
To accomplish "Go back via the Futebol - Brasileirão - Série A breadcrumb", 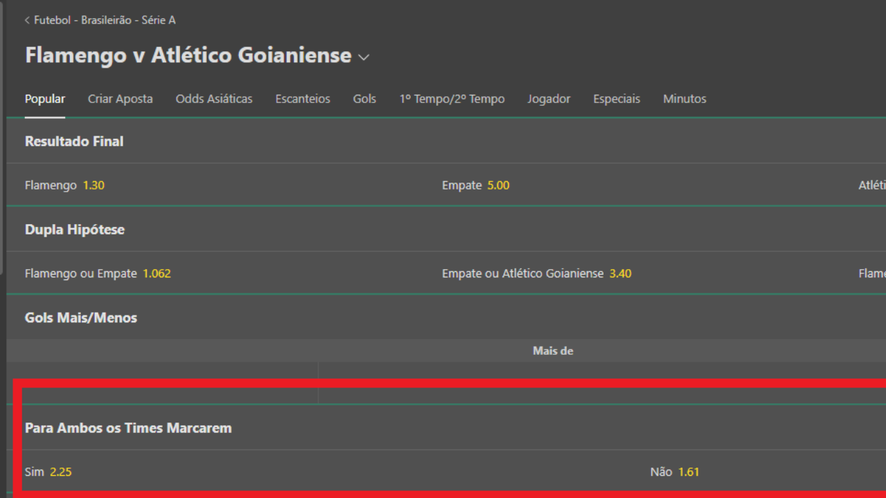I will [100, 20].
